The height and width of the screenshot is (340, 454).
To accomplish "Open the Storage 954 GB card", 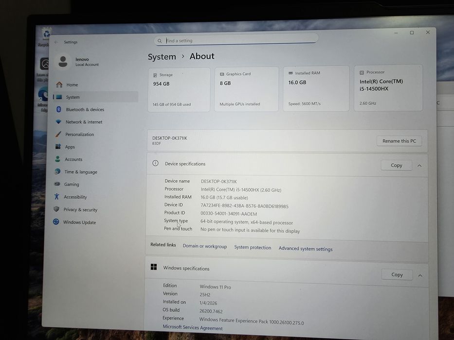I will 179,90.
